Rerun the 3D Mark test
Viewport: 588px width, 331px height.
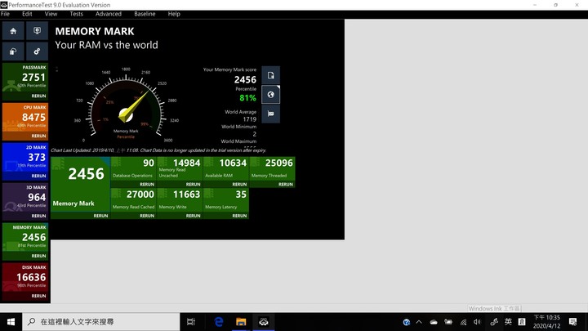point(38,216)
